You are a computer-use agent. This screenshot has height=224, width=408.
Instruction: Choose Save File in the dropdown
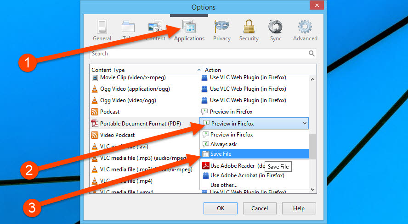pyautogui.click(x=254, y=154)
